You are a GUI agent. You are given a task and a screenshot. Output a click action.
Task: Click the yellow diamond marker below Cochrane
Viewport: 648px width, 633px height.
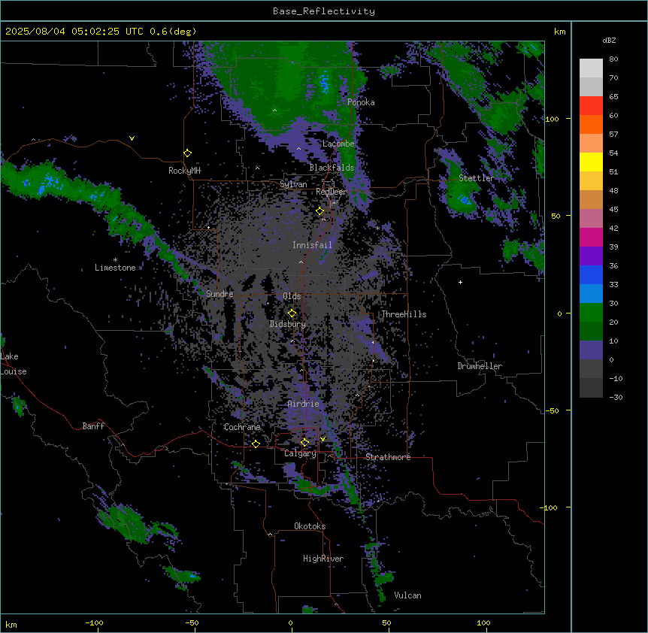[256, 444]
